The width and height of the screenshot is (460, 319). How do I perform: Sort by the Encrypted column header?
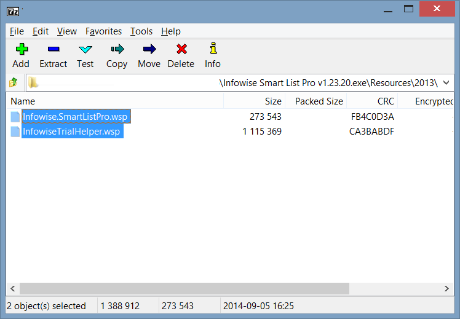(x=426, y=101)
